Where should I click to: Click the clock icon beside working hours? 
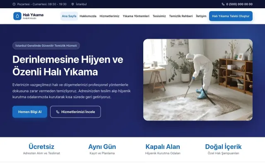14,4
